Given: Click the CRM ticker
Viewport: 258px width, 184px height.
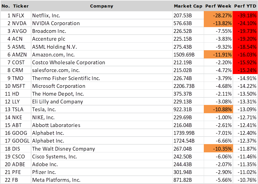Looking at the screenshot, I should coord(17,70).
